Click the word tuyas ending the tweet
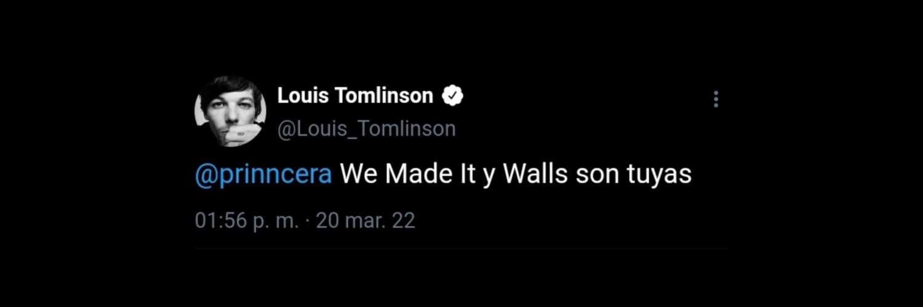This screenshot has height=307, width=923. point(660,176)
